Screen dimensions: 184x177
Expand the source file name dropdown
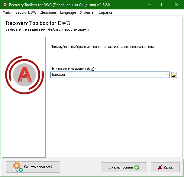[x=167, y=75]
